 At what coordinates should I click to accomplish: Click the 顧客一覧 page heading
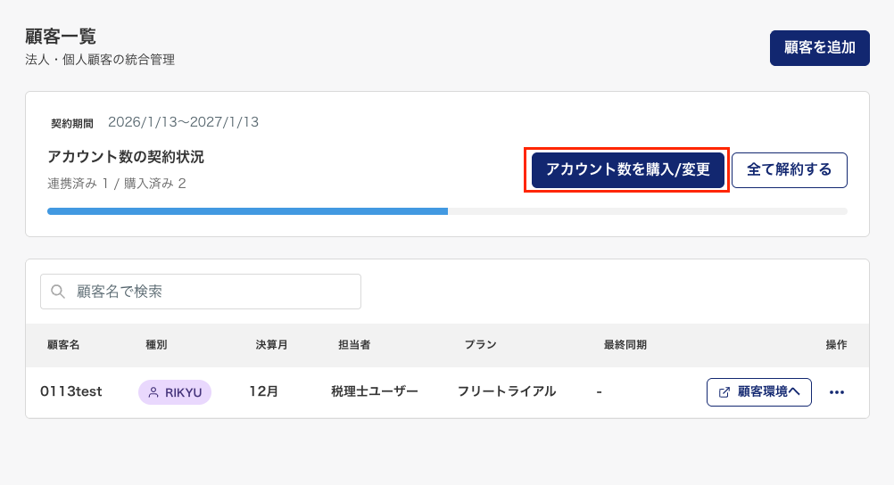61,37
